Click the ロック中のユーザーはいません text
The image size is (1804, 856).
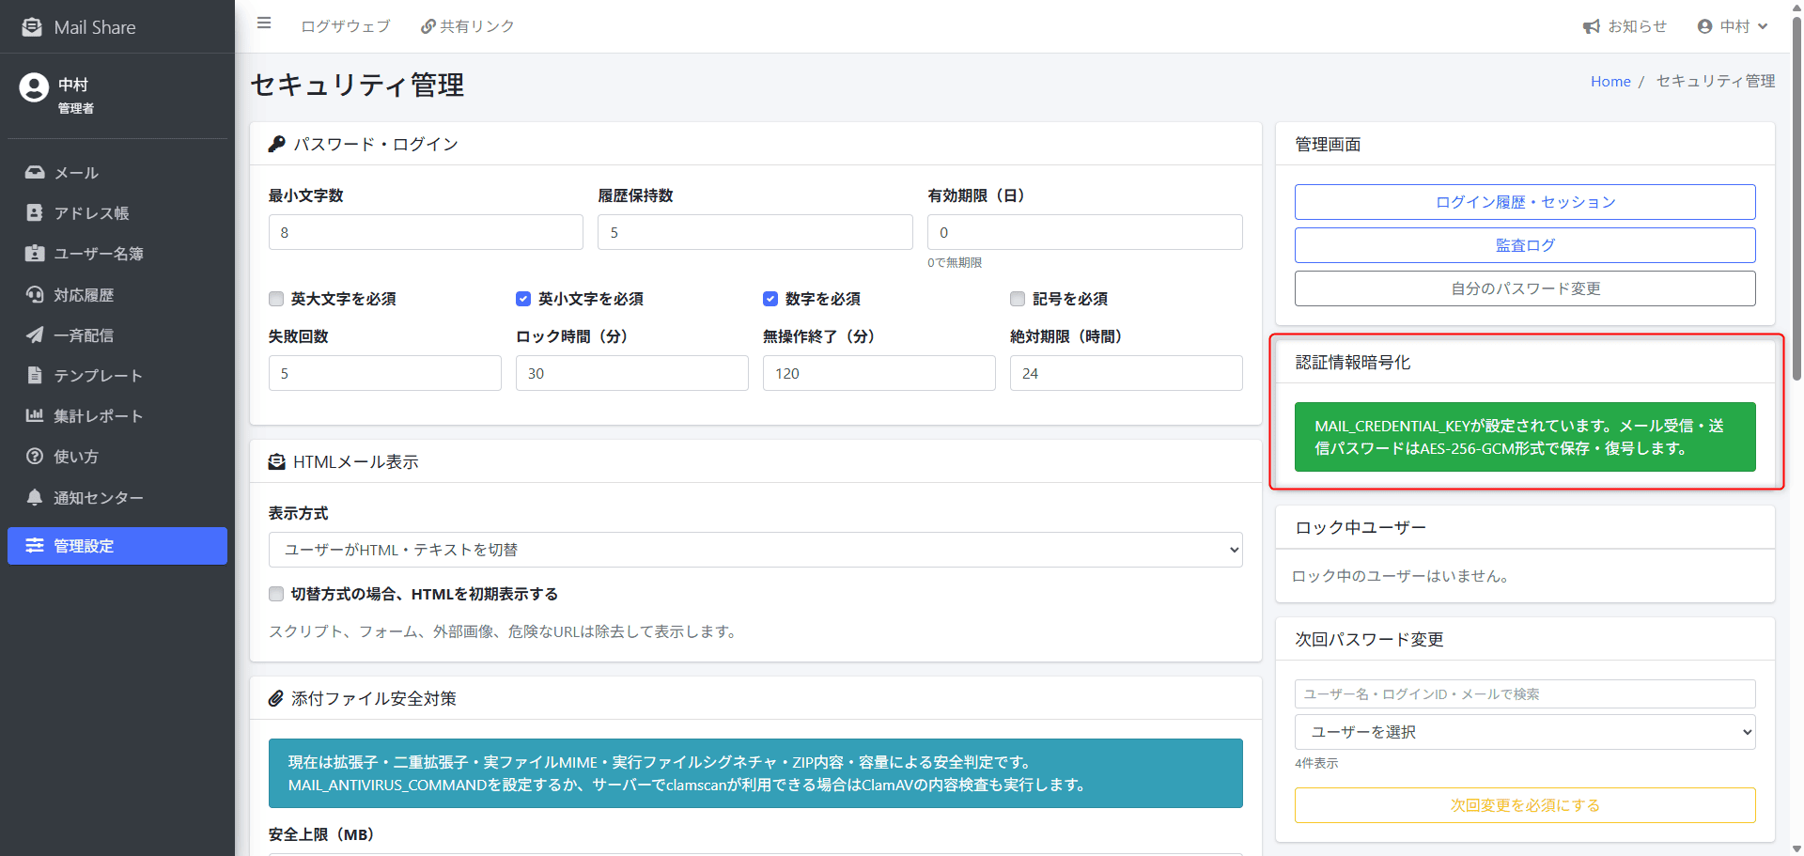click(x=1401, y=576)
